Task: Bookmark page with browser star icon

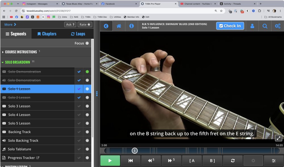Action: click(221, 11)
